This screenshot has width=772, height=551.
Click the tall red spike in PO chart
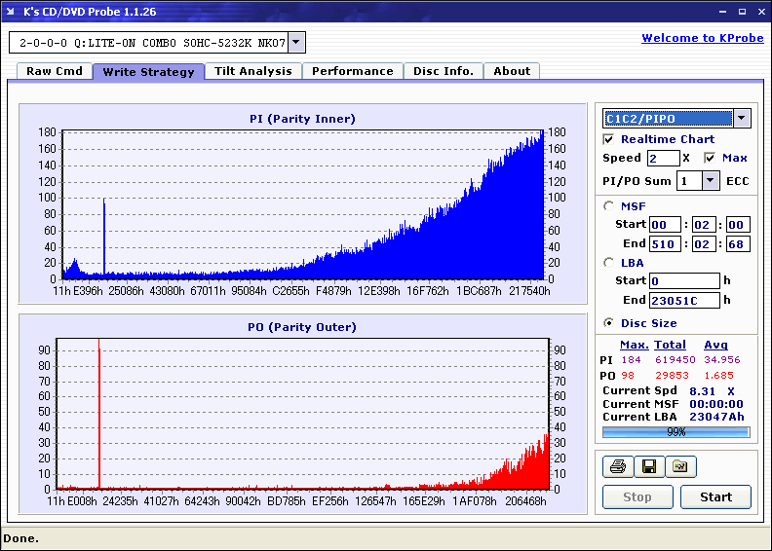[x=99, y=413]
